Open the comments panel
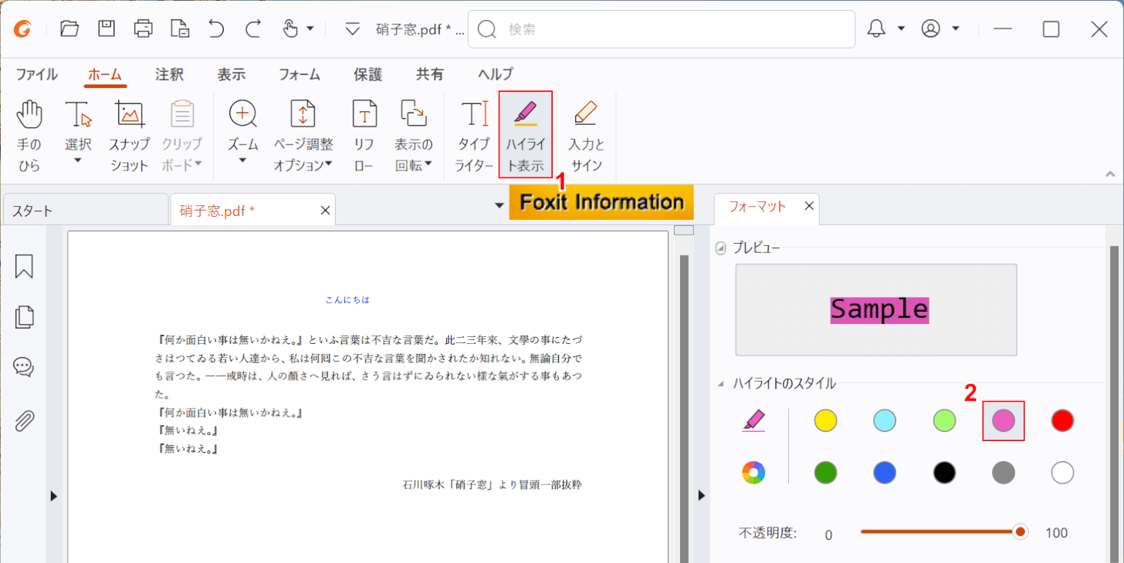The width and height of the screenshot is (1124, 563). tap(24, 368)
